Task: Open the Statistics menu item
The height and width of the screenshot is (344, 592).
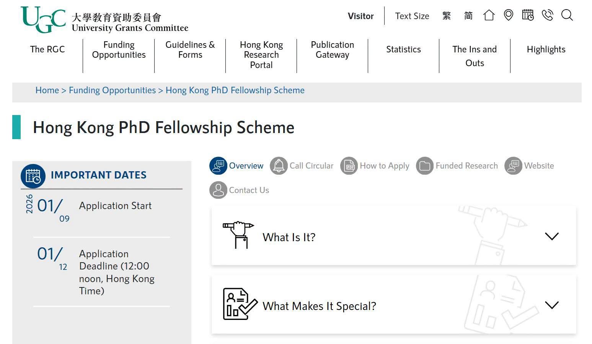Action: pos(403,49)
